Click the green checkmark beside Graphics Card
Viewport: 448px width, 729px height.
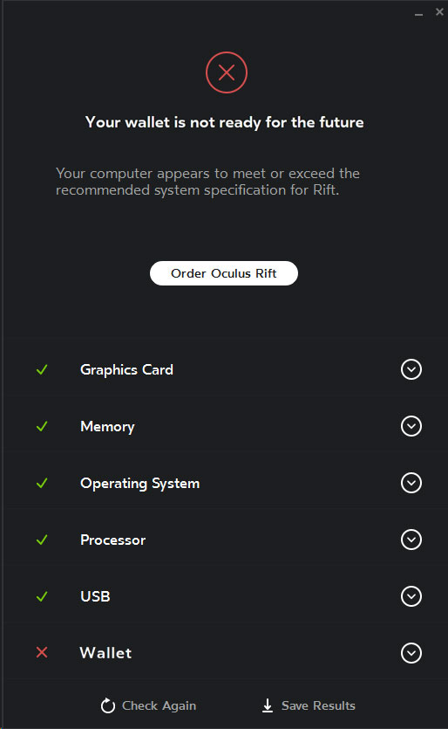42,369
